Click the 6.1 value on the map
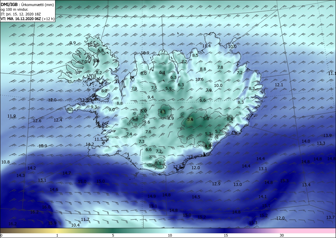The image size is (336, 238). pos(162,73)
